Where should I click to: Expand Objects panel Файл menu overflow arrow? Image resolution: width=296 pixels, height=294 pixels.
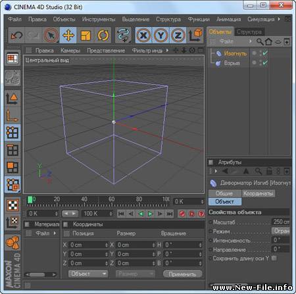[x=251, y=41]
